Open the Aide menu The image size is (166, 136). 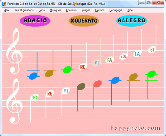(130, 10)
